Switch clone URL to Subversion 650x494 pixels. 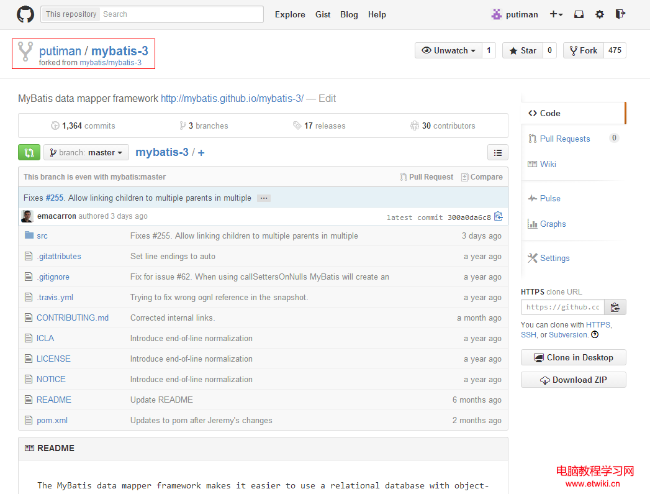tap(568, 335)
